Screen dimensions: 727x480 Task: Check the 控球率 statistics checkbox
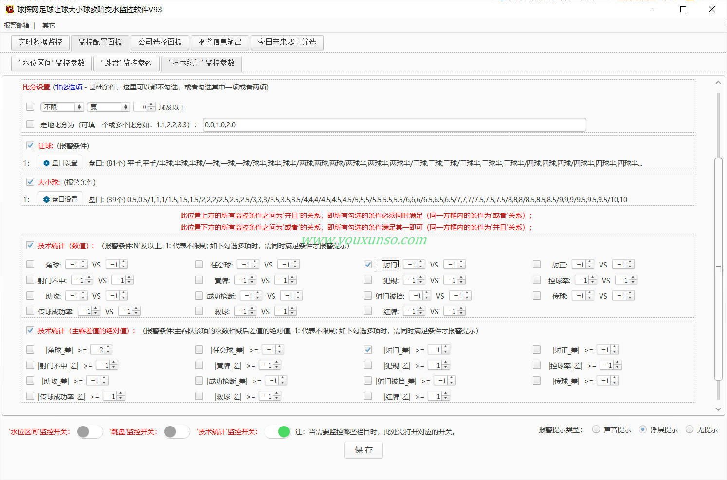coord(537,280)
